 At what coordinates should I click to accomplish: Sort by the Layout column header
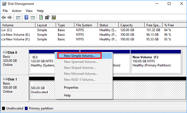pyautogui.click(x=46, y=25)
